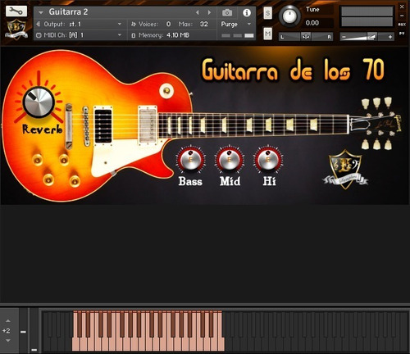This screenshot has width=410, height=354.
Task: Click the Mid EQ knob
Action: pos(230,160)
